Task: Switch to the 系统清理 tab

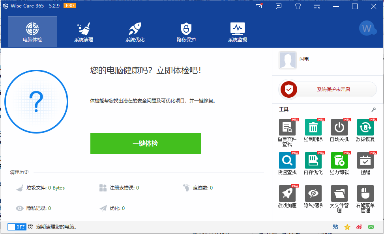Action: tap(84, 32)
